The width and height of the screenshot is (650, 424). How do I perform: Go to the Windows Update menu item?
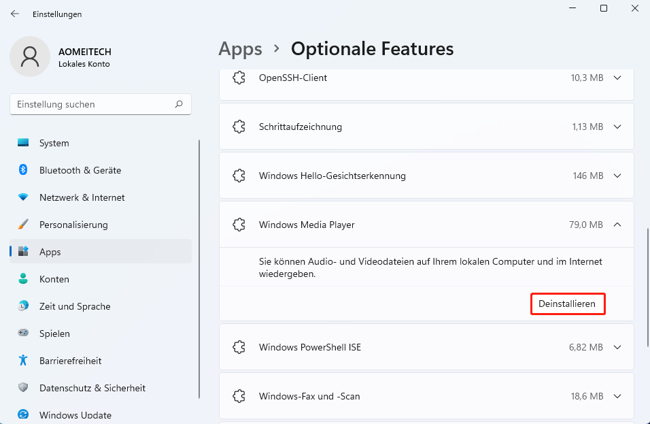pos(75,414)
